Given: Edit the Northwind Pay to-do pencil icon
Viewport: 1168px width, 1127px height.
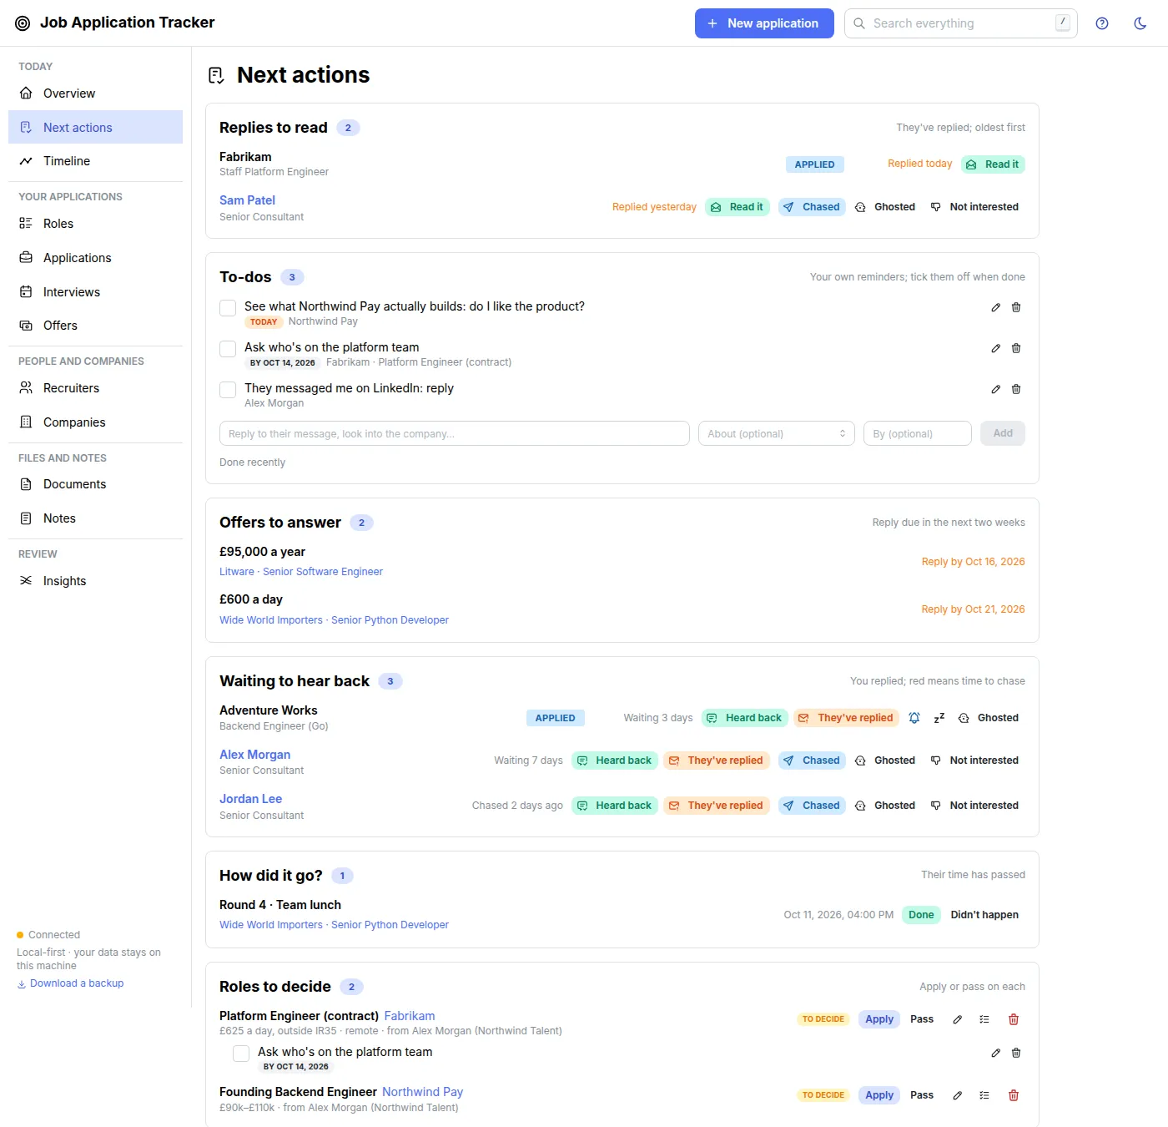Looking at the screenshot, I should coord(995,307).
